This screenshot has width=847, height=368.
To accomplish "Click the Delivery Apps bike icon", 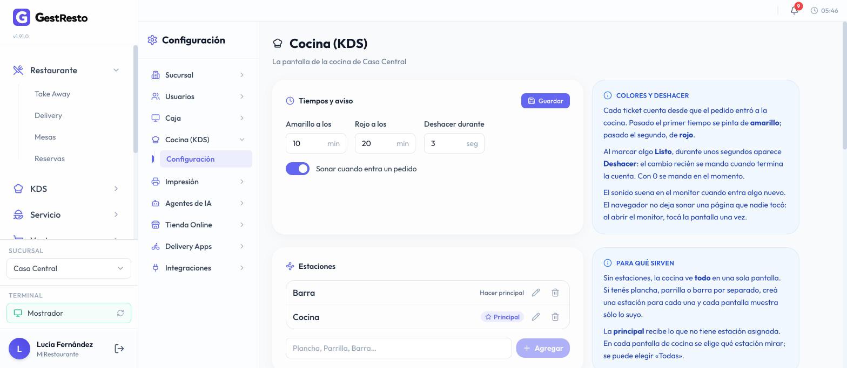I will [x=156, y=246].
